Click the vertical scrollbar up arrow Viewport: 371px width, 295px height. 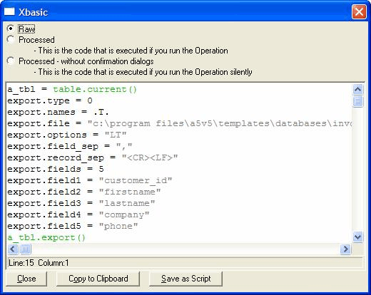tap(358, 90)
